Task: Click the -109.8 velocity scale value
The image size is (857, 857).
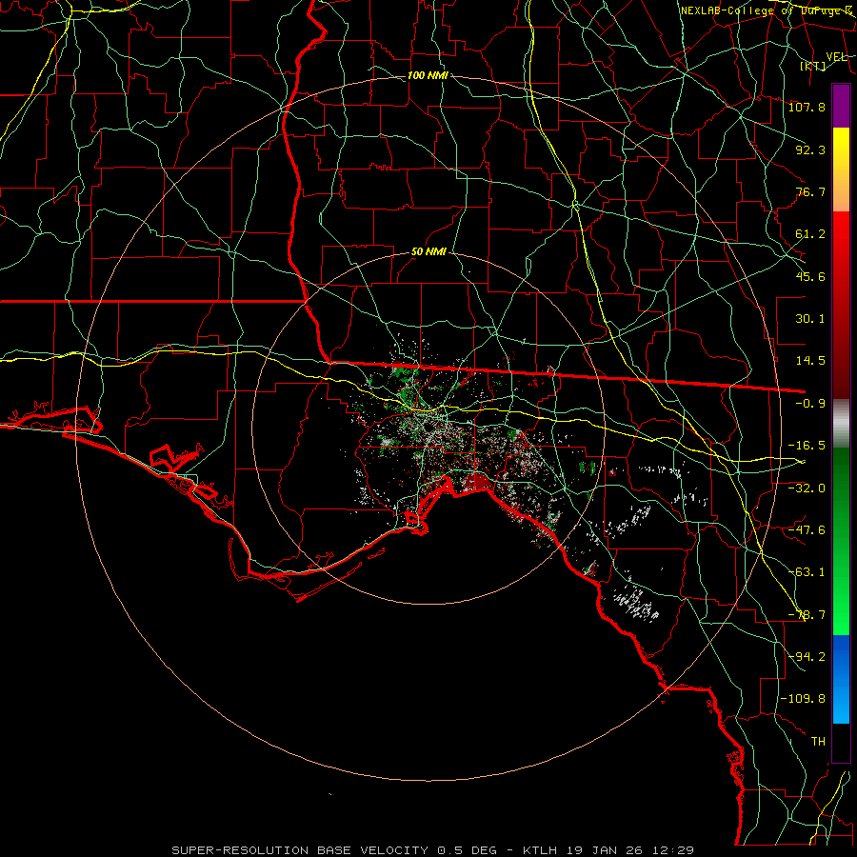Action: pyautogui.click(x=803, y=699)
